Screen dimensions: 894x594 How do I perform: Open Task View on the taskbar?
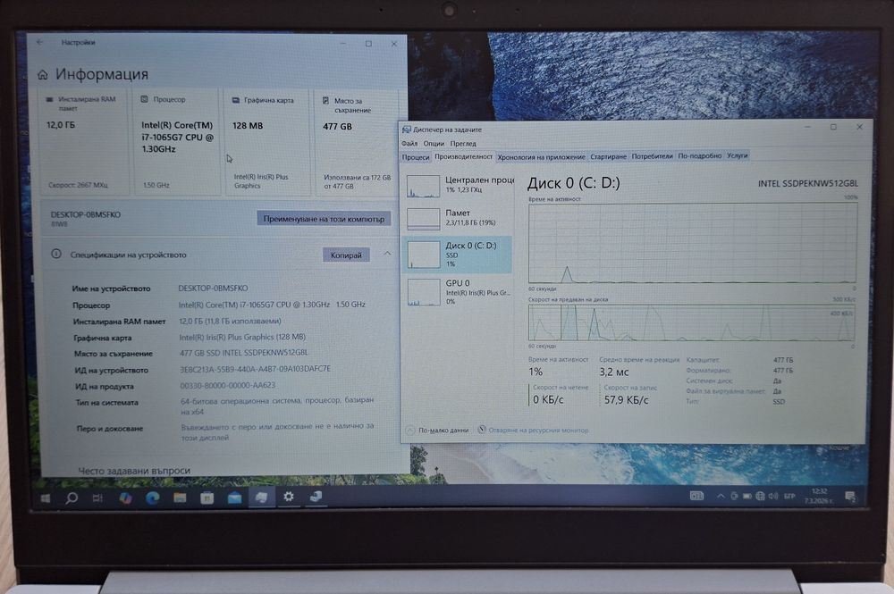(x=98, y=498)
